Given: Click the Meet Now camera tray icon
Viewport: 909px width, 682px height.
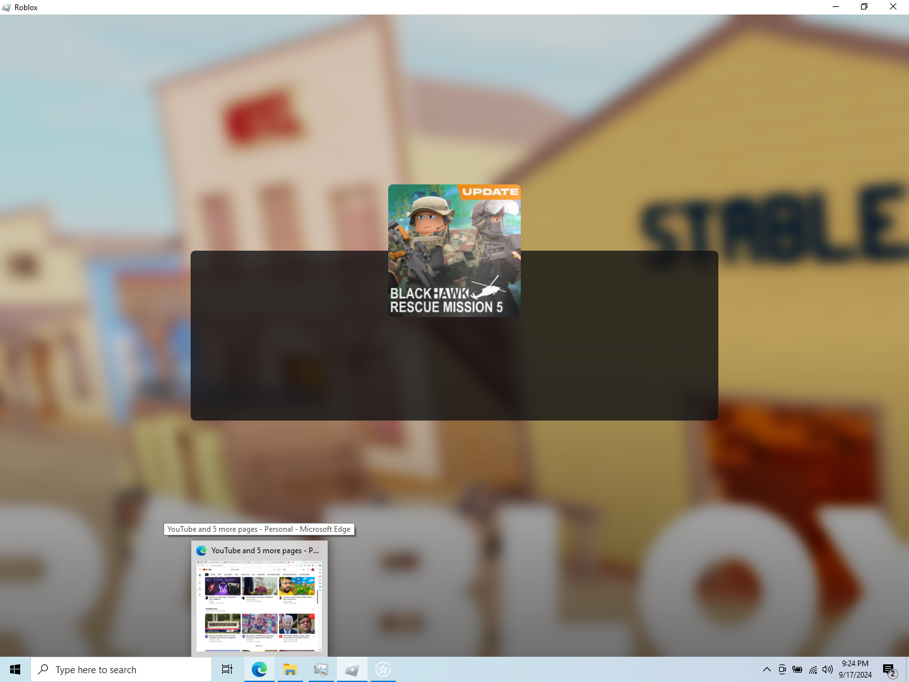Looking at the screenshot, I should tap(782, 669).
